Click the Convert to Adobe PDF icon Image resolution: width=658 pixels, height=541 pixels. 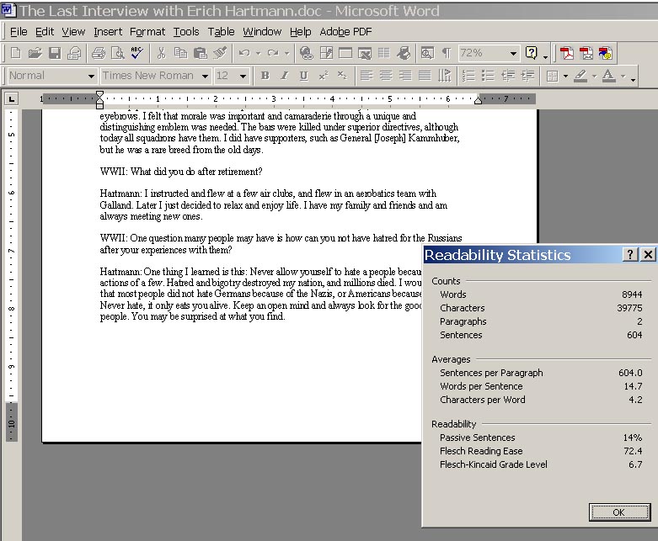[568, 53]
